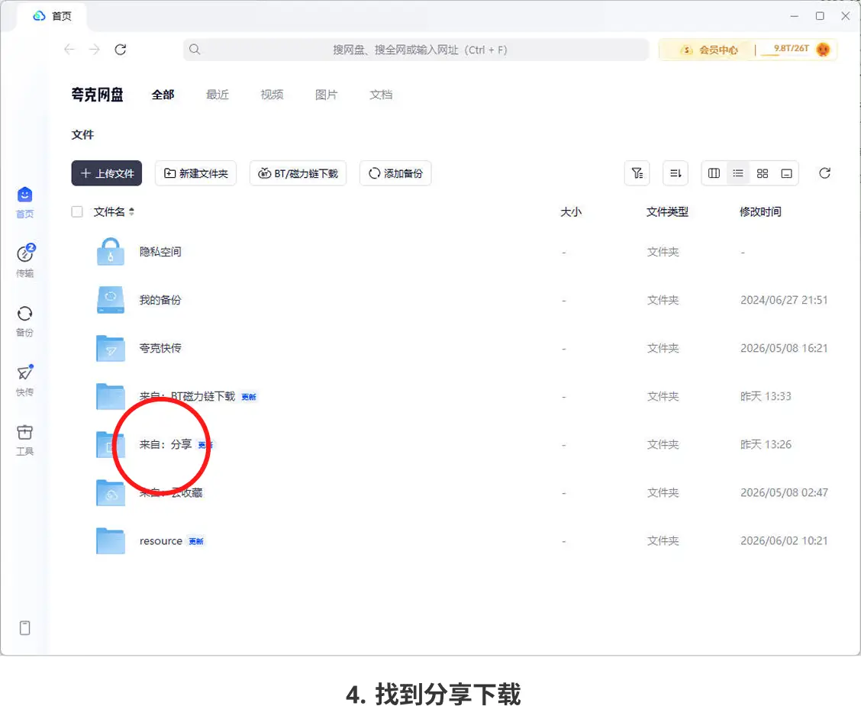Reload page with the refresh icon beside navigation arrows
This screenshot has height=706, width=861.
pos(121,50)
